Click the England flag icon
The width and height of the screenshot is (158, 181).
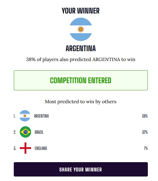[25, 148]
